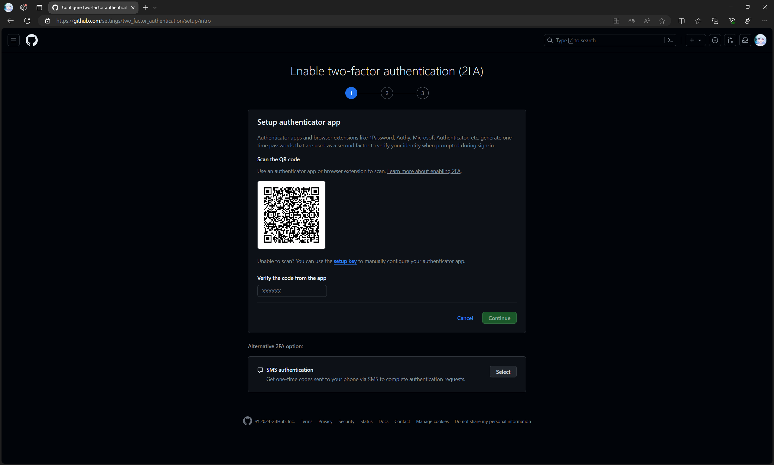Open the setup key link
Viewport: 774px width, 465px height.
pos(345,261)
